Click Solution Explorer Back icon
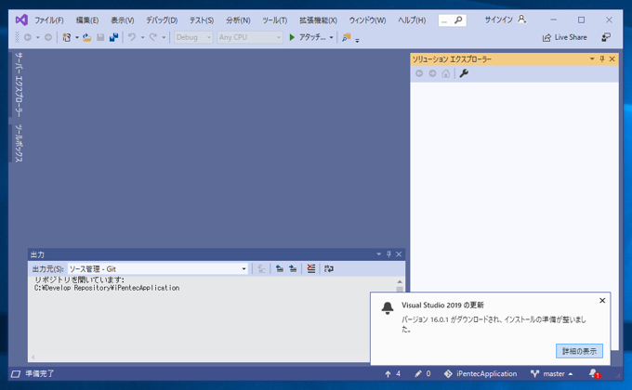 [x=419, y=73]
